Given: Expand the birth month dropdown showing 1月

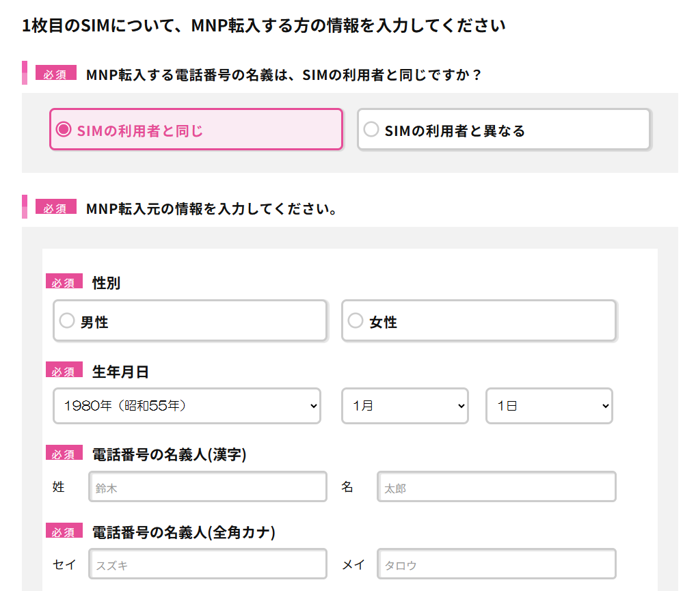Looking at the screenshot, I should 405,406.
